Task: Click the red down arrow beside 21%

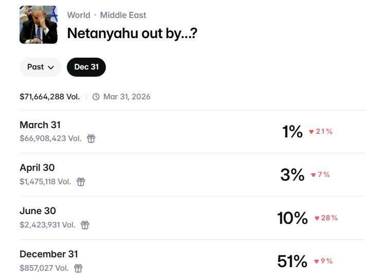Action: (x=311, y=132)
